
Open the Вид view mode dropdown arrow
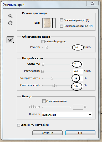[54, 23]
